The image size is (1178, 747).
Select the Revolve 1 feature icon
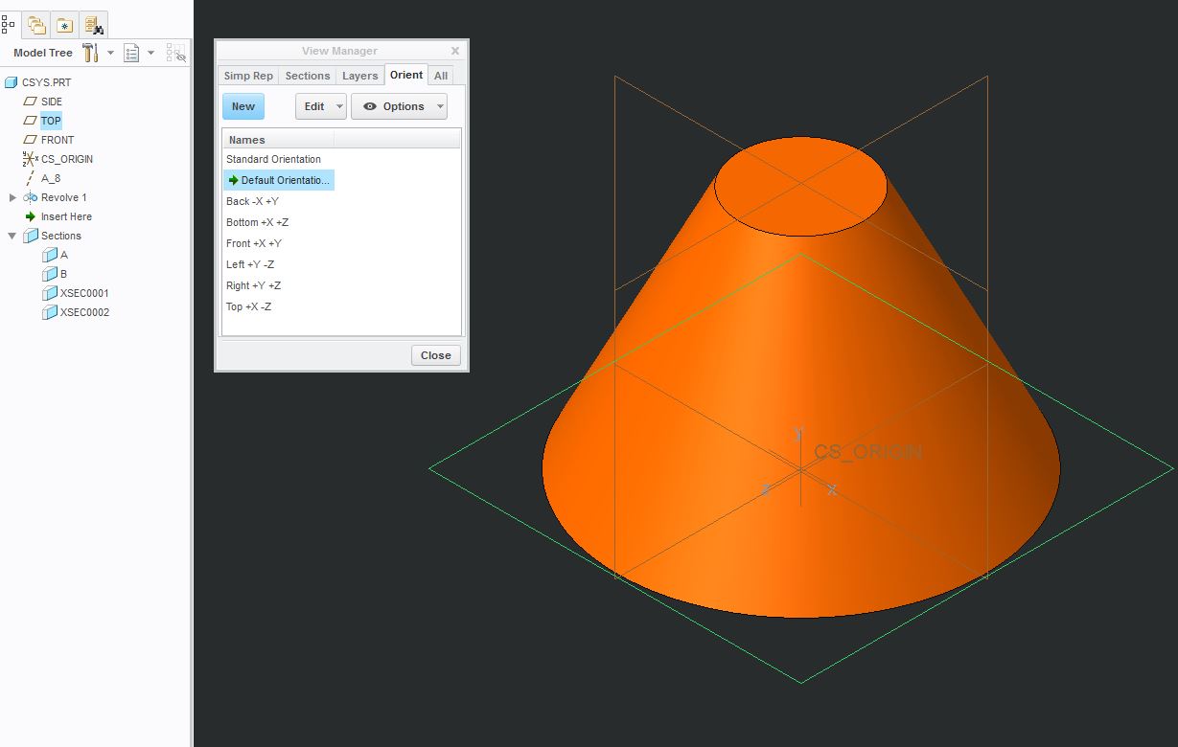click(x=30, y=197)
